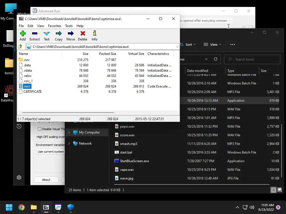Expand the Explorer address history dropdown

pos(206,59)
